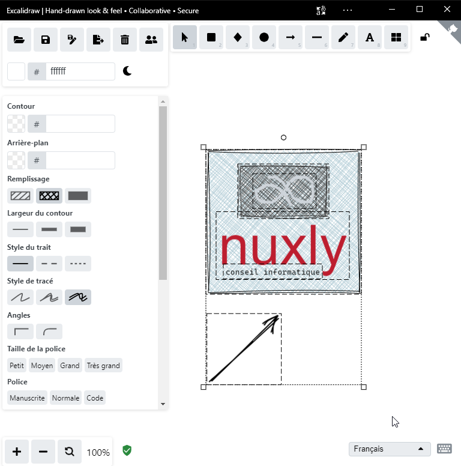Image resolution: width=461 pixels, height=466 pixels.
Task: Choose Manuscrite font
Action: (x=27, y=398)
